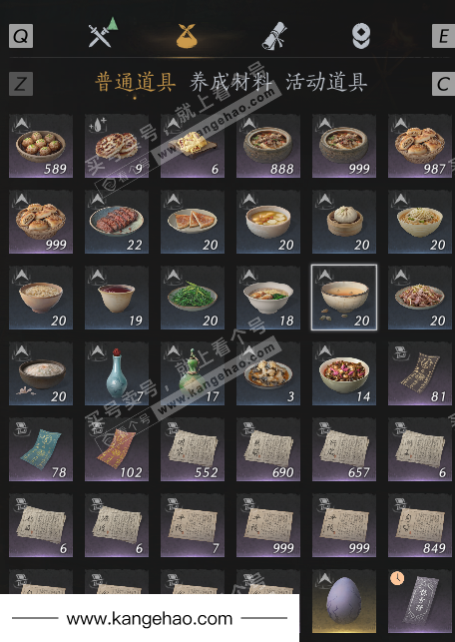This screenshot has height=642, width=455.
Task: Select the green wine gourd item
Action: (x=193, y=373)
